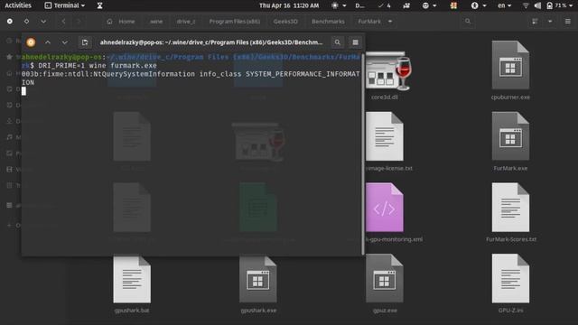Click the smiley face indicator in top bar
The image size is (578, 325).
(425, 5)
